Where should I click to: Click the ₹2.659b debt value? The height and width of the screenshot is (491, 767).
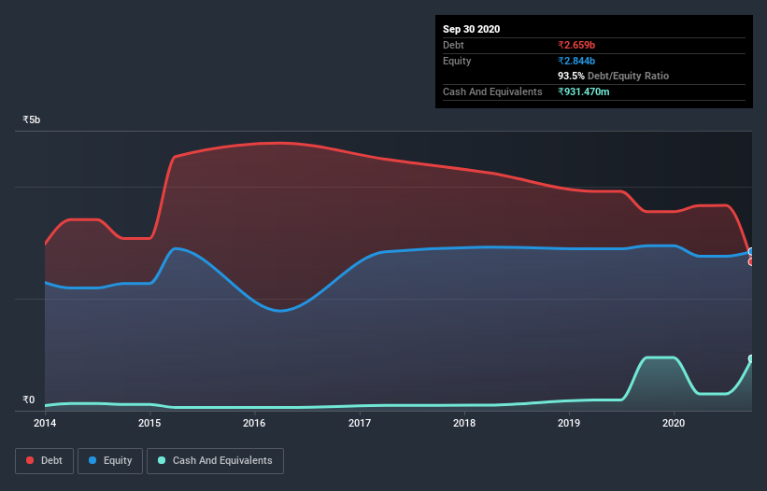[x=576, y=45]
